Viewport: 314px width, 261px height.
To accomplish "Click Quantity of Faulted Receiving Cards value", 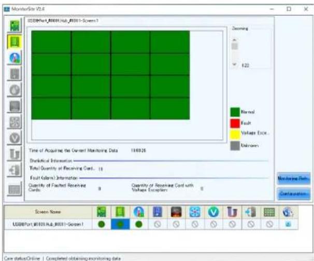I will [99, 188].
